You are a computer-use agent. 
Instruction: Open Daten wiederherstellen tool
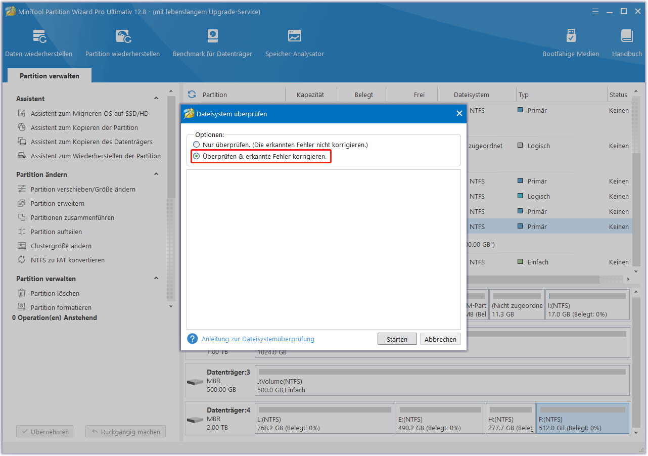39,43
